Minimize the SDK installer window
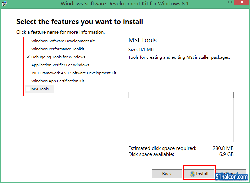 [x=221, y=3]
